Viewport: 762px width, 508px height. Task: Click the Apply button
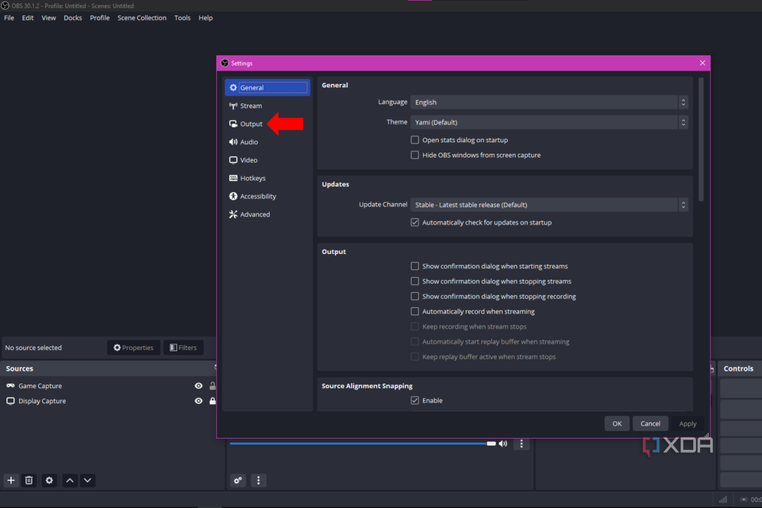(x=687, y=423)
